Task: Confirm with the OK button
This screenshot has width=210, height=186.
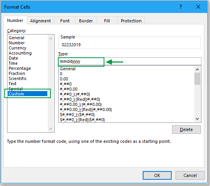Action: pyautogui.click(x=157, y=175)
